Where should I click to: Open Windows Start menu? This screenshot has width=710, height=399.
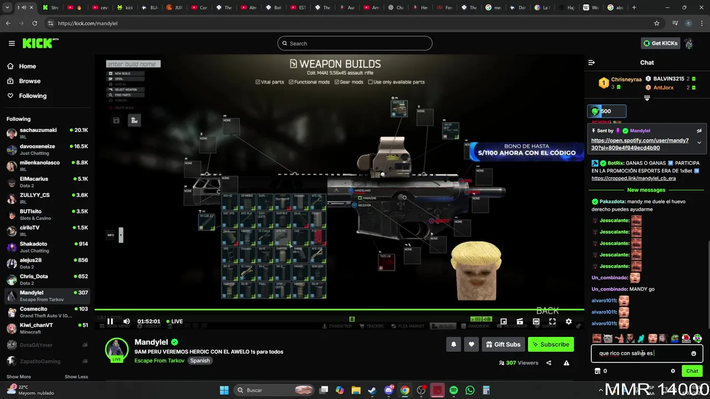(224, 390)
